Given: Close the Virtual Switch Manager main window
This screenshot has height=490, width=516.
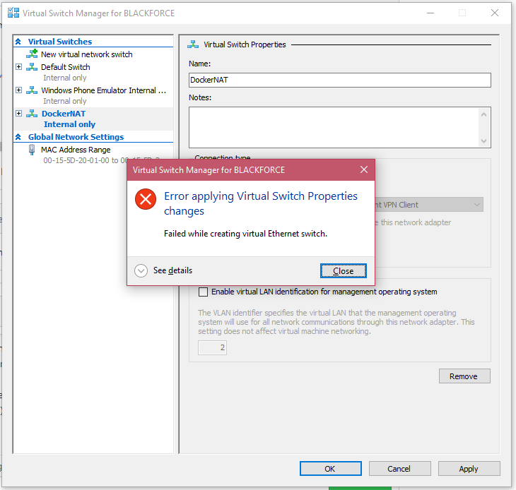Looking at the screenshot, I should tap(495, 13).
